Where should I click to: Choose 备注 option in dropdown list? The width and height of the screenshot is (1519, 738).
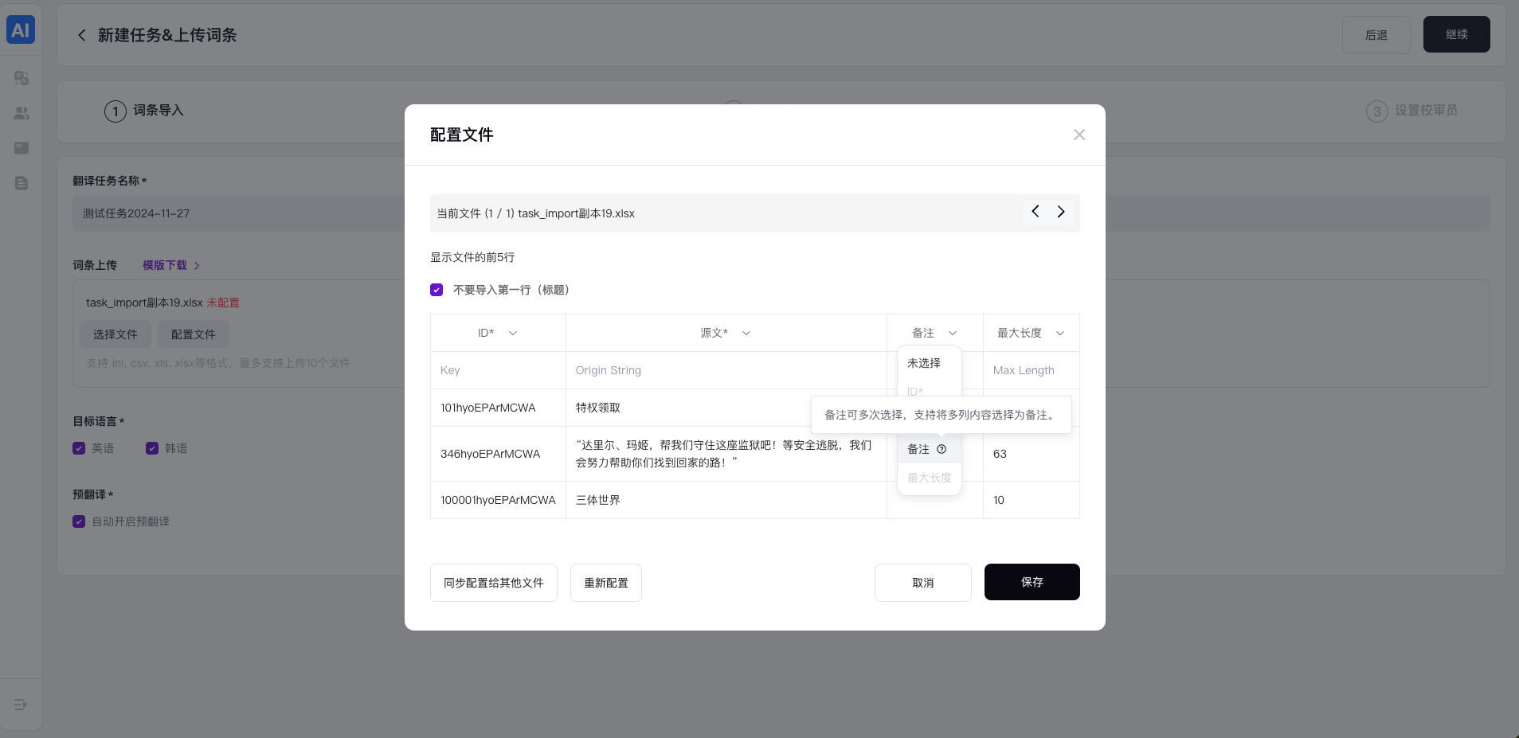pyautogui.click(x=918, y=449)
